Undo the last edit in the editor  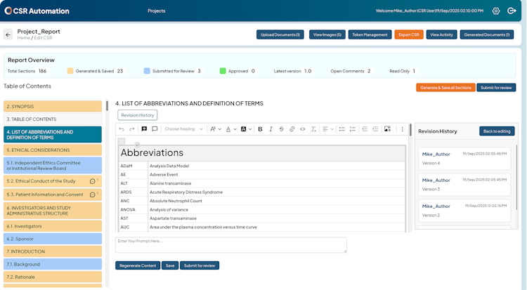tap(122, 129)
